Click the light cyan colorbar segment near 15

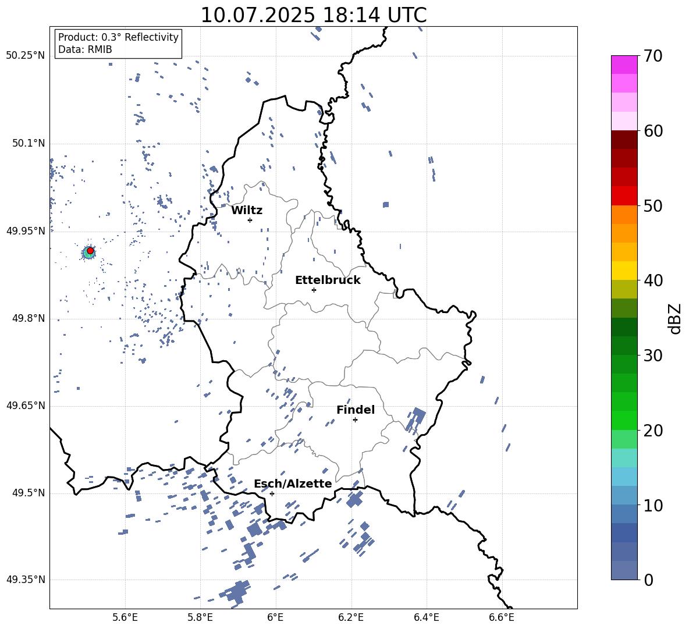click(x=624, y=458)
